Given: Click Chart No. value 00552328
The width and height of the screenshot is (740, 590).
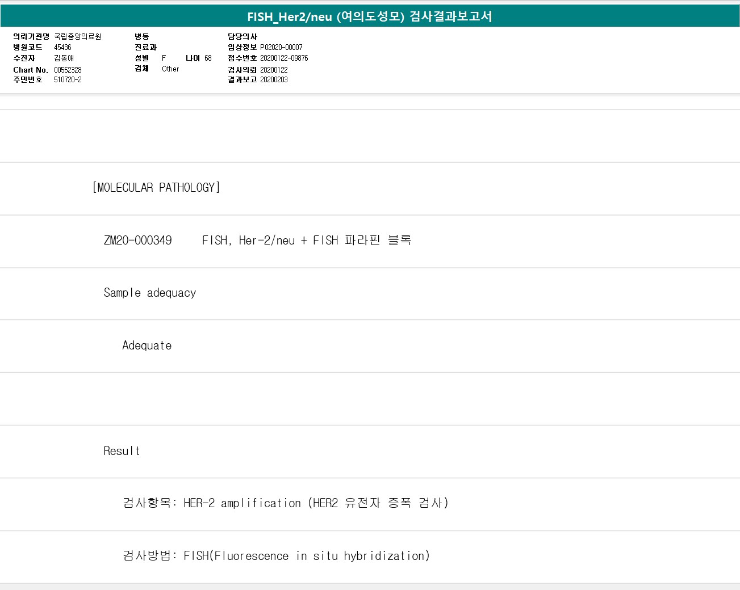Looking at the screenshot, I should point(68,70).
